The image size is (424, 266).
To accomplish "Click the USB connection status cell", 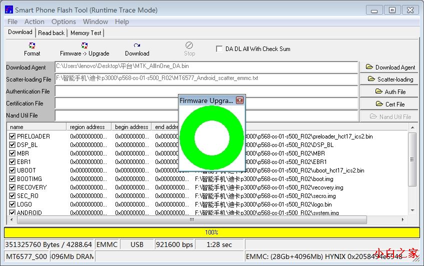I will [137, 244].
